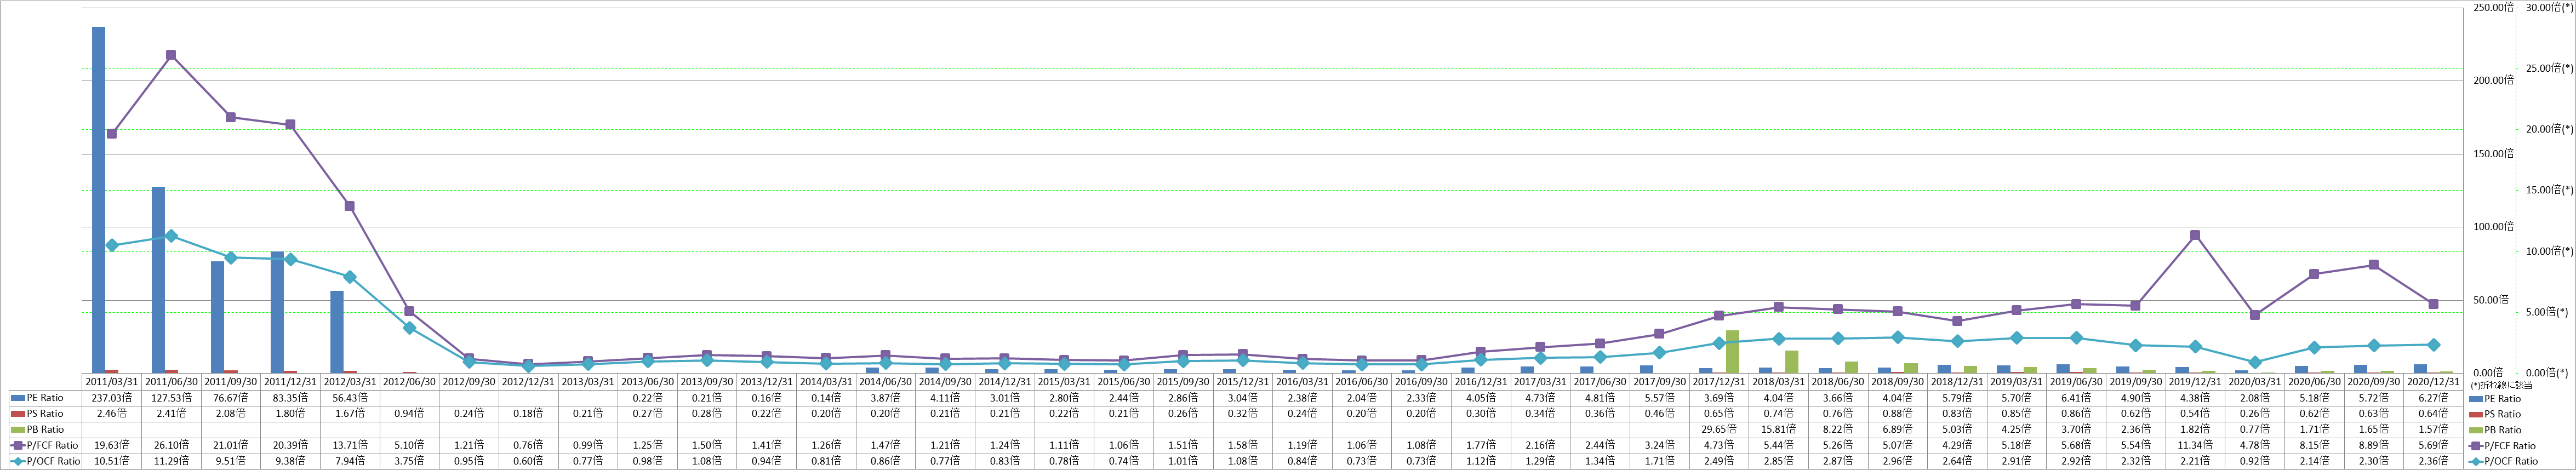Select the 1.67倍 PS Ratio cell
2576x470 pixels.
pos(350,414)
